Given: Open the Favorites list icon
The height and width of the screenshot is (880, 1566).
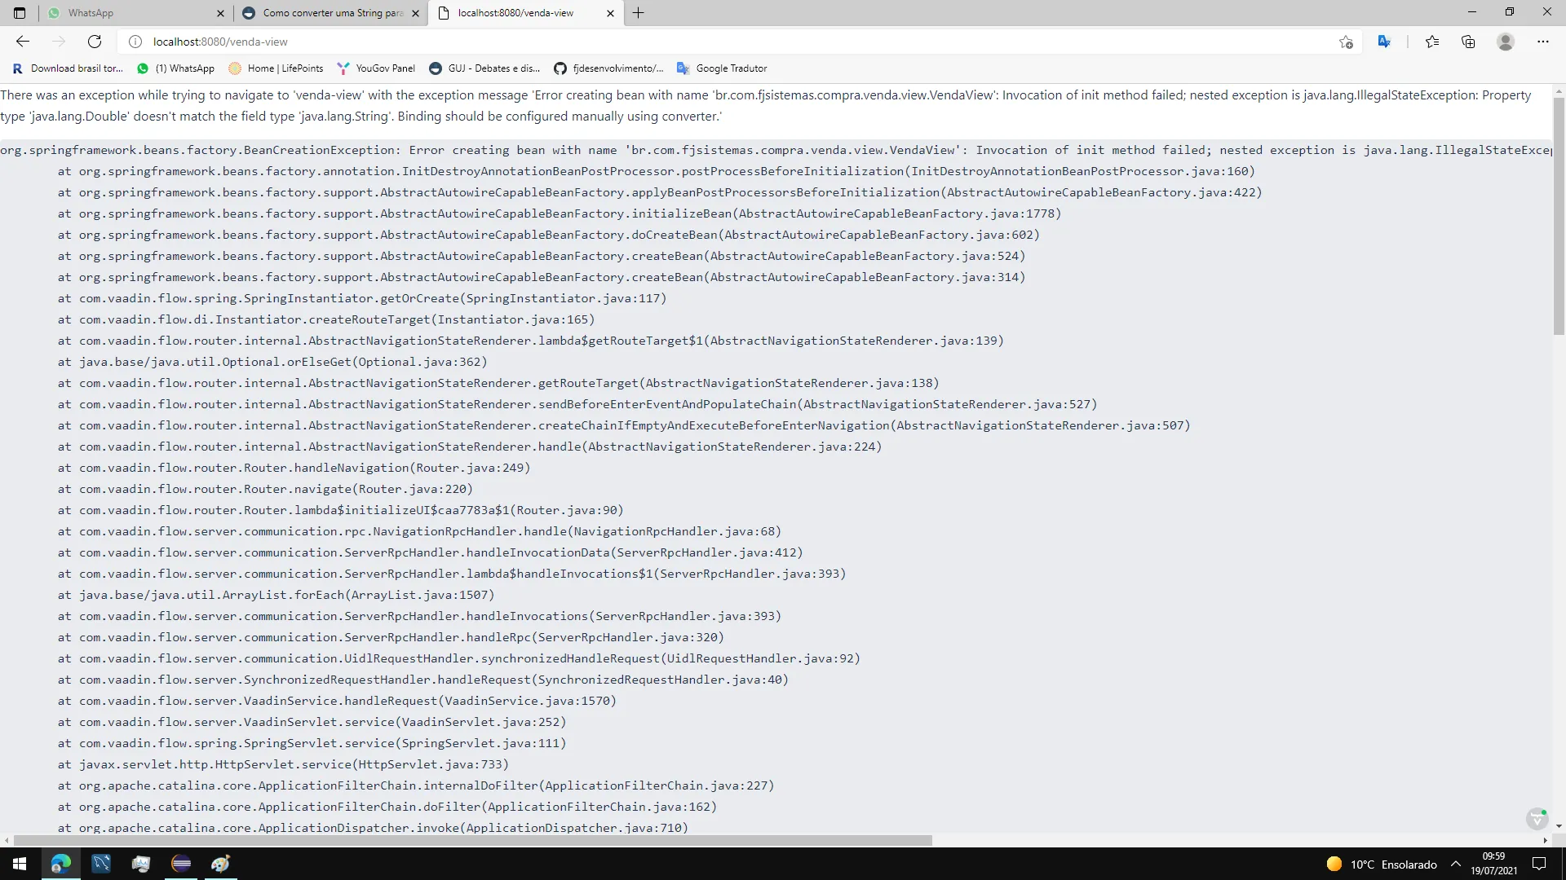Looking at the screenshot, I should tap(1431, 42).
